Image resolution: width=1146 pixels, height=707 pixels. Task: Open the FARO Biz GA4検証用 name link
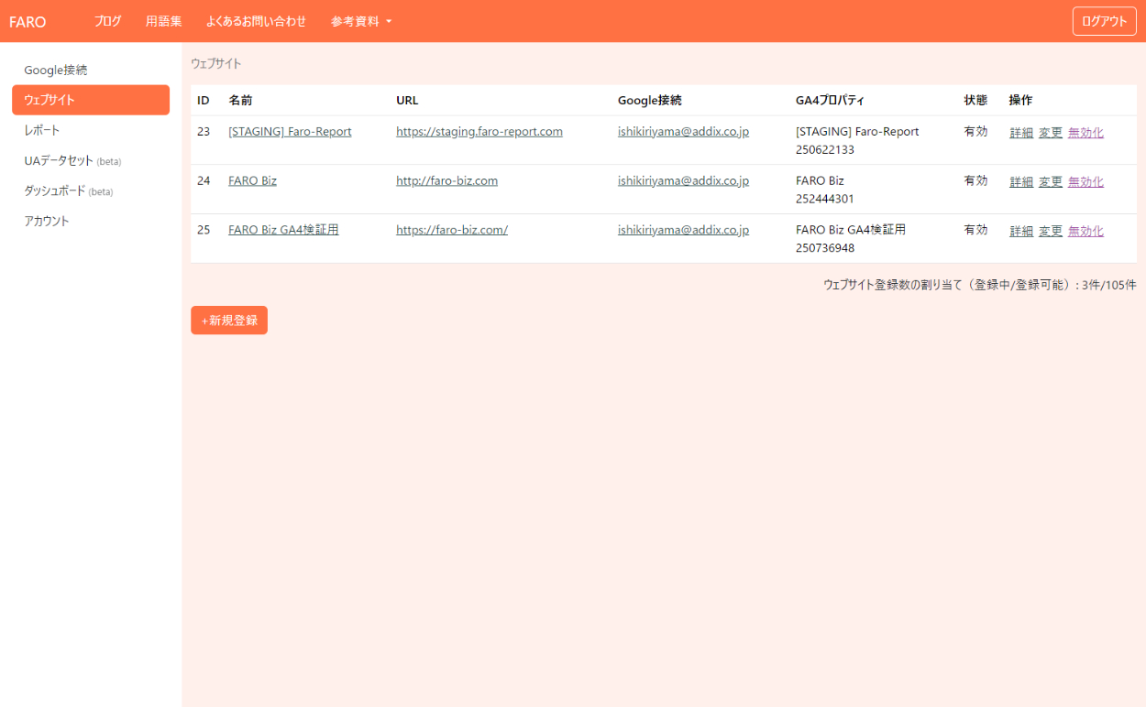tap(283, 230)
